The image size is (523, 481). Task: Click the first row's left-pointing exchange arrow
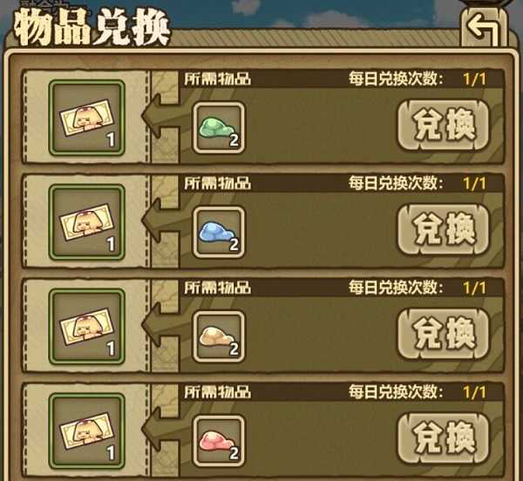[160, 117]
